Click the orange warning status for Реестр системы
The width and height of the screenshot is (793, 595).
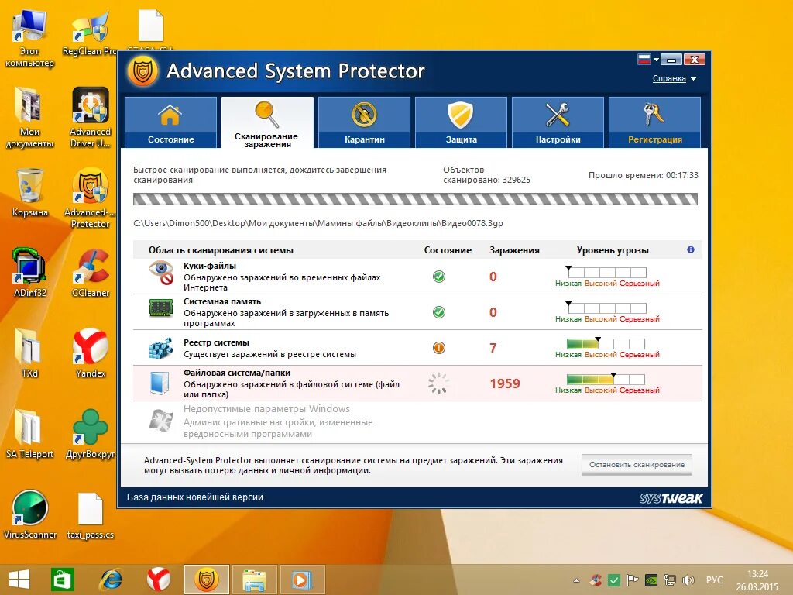click(439, 348)
